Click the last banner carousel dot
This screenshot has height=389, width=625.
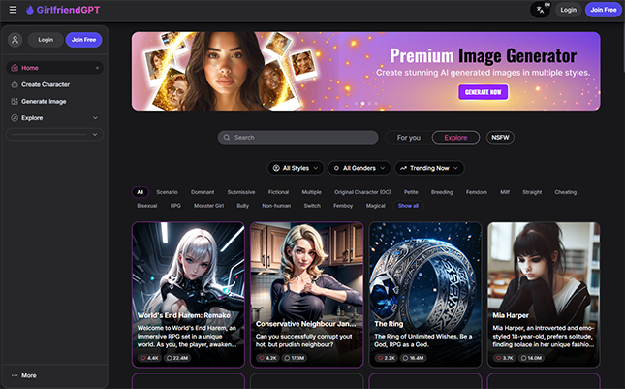[376, 104]
